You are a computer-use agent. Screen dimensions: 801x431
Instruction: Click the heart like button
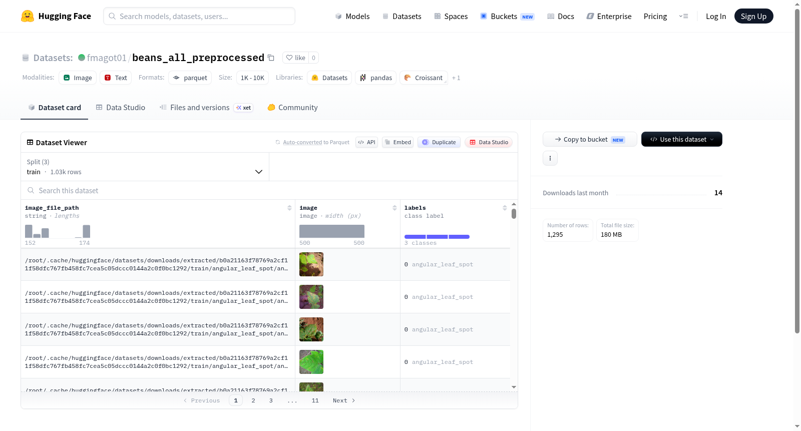pos(295,58)
